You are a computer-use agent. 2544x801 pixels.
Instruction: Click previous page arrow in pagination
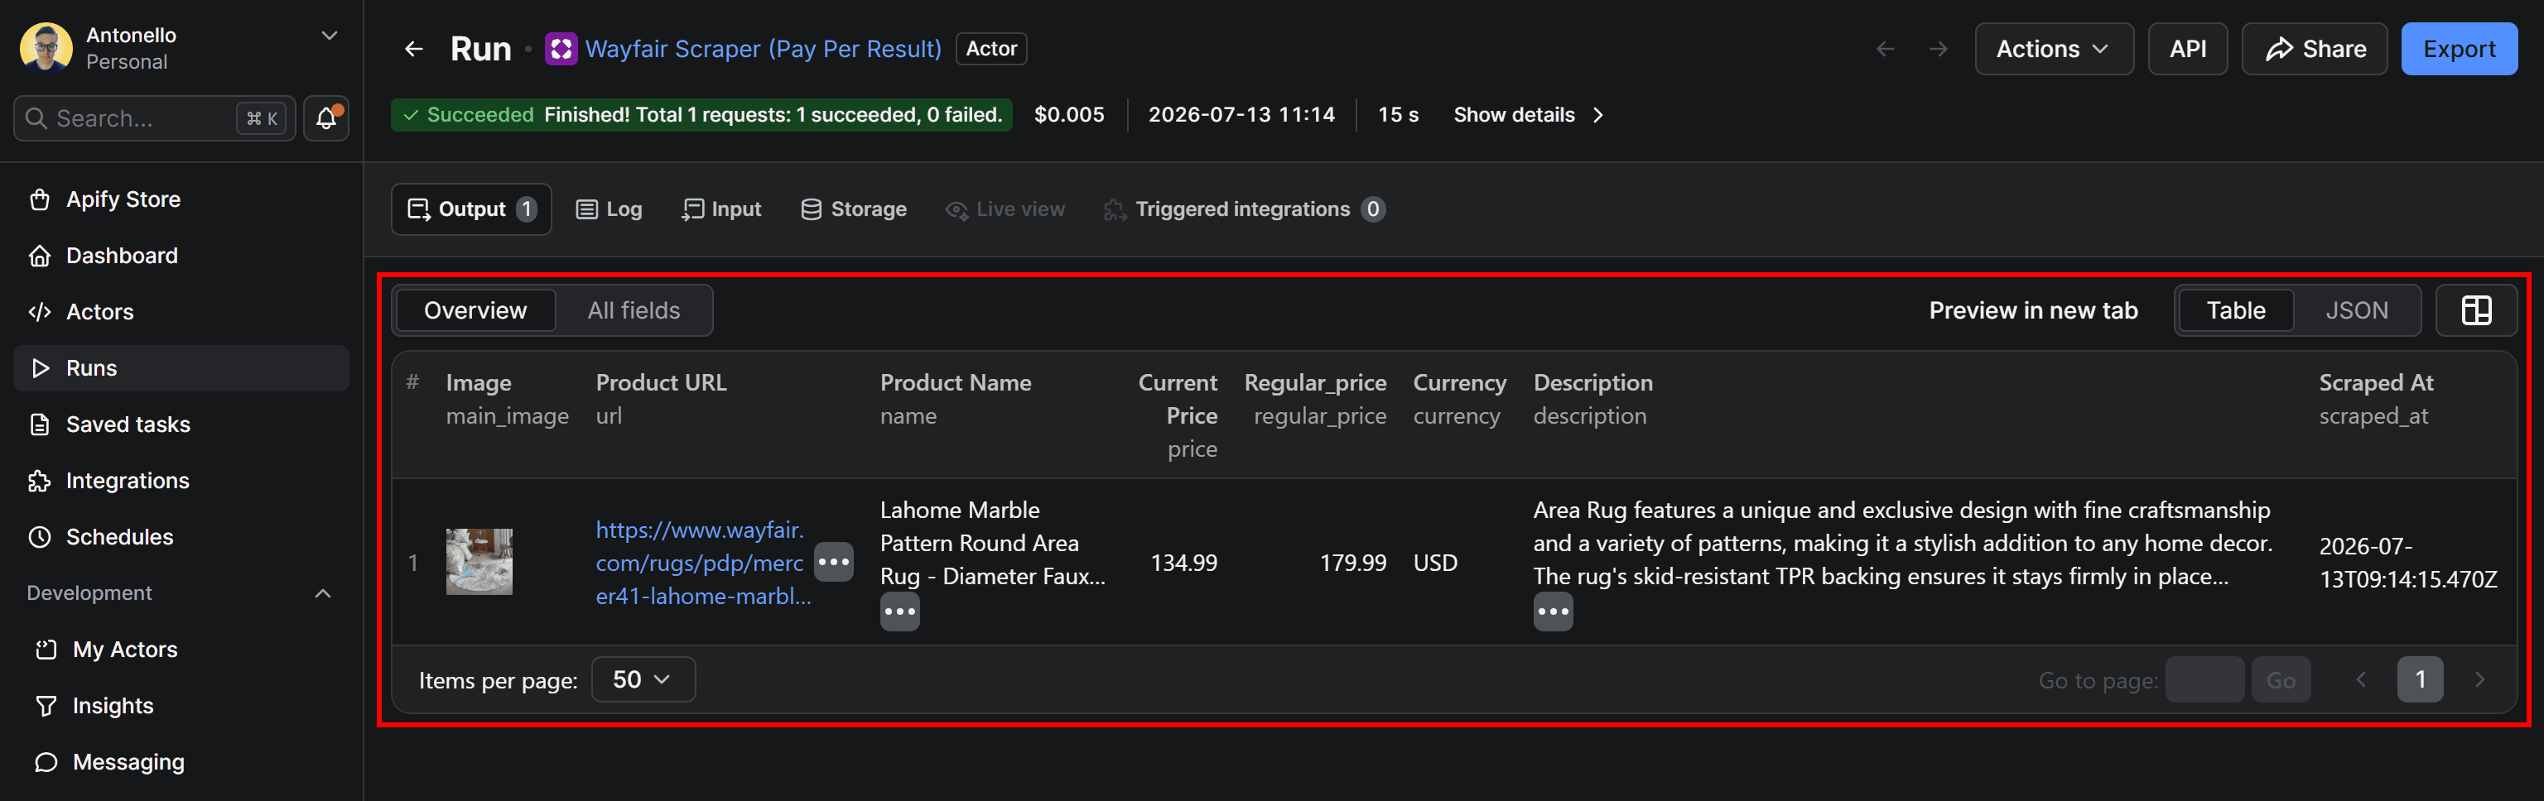[2361, 679]
